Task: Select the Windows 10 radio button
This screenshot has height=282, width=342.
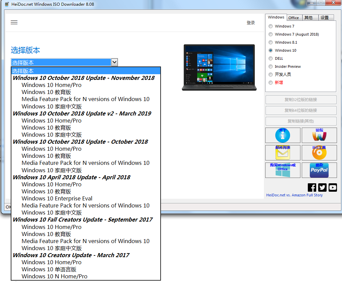Action: [x=271, y=50]
